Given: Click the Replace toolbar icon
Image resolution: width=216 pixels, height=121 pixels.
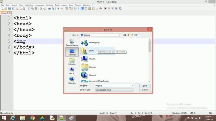Looking at the screenshot, I should [53, 8].
